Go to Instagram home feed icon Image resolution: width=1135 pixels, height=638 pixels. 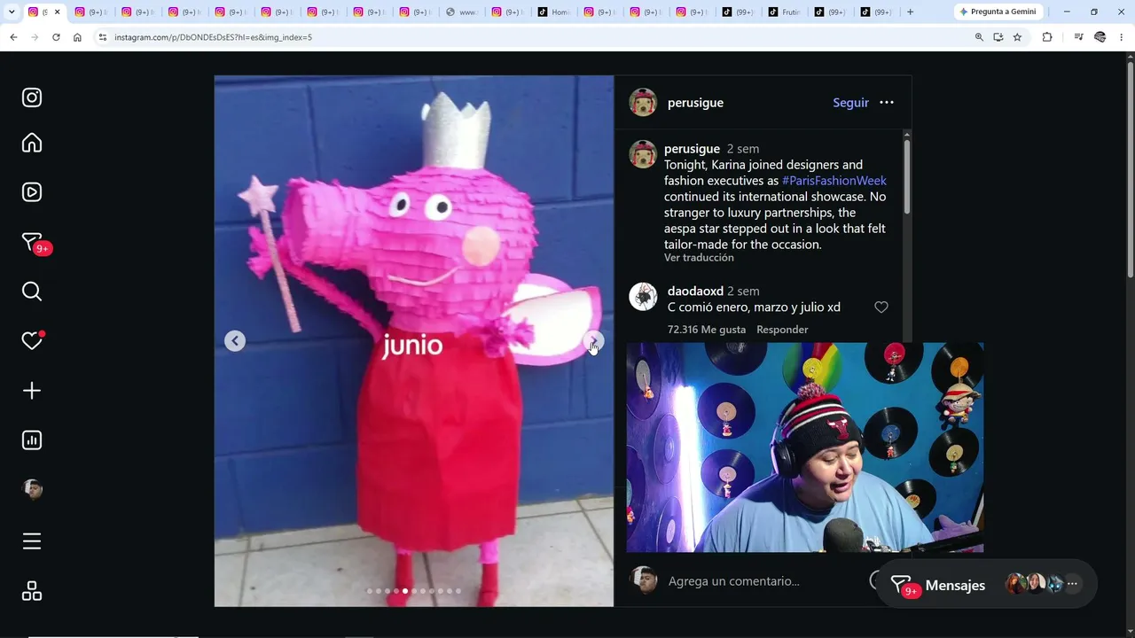32,143
